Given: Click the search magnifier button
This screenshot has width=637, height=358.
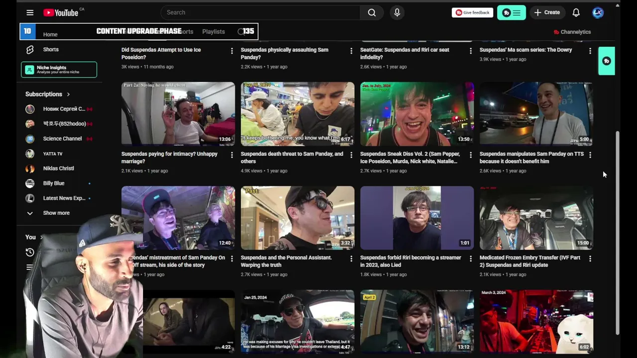Looking at the screenshot, I should click(372, 12).
